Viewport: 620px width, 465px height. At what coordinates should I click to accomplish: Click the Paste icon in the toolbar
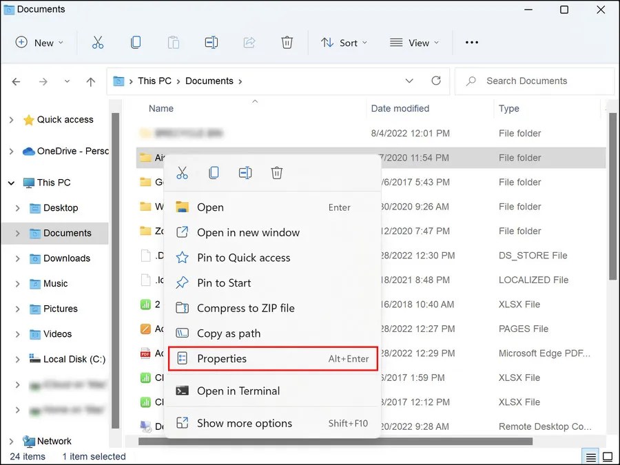click(173, 42)
